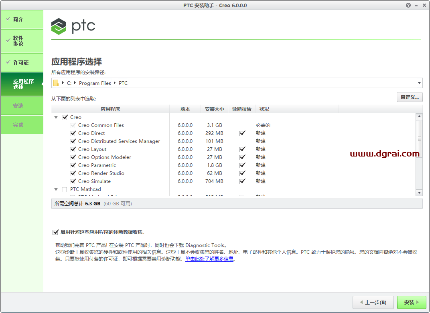Click the PTC folder in path bar
Screen dimensions: 430x313
(123, 83)
